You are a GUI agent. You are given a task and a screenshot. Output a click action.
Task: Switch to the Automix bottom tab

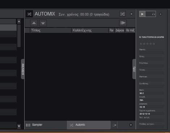[89, 125]
